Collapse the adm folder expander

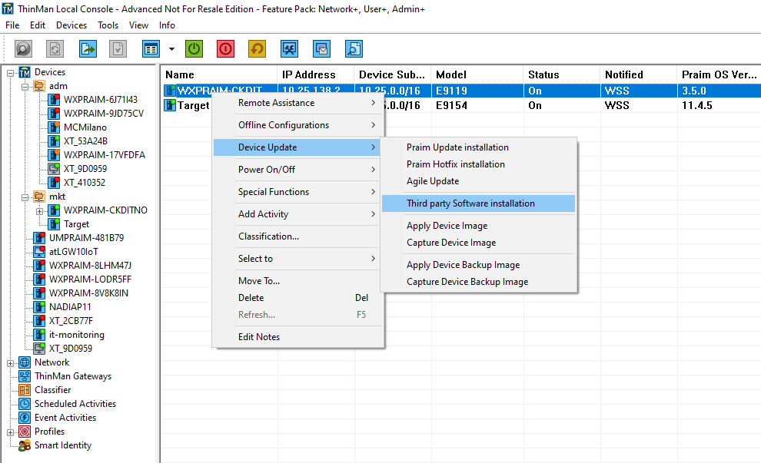pos(25,88)
